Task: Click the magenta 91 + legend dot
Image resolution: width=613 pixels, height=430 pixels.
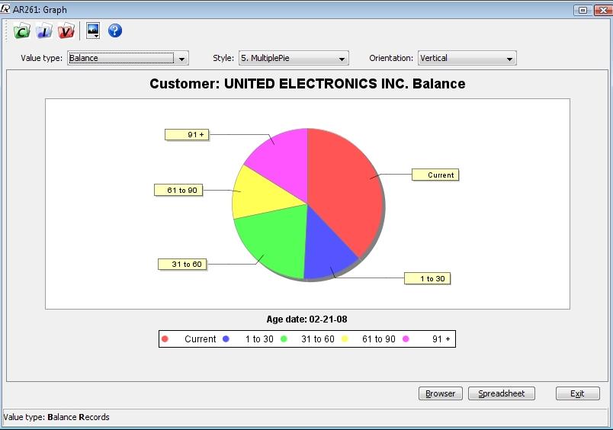Action: pyautogui.click(x=406, y=339)
